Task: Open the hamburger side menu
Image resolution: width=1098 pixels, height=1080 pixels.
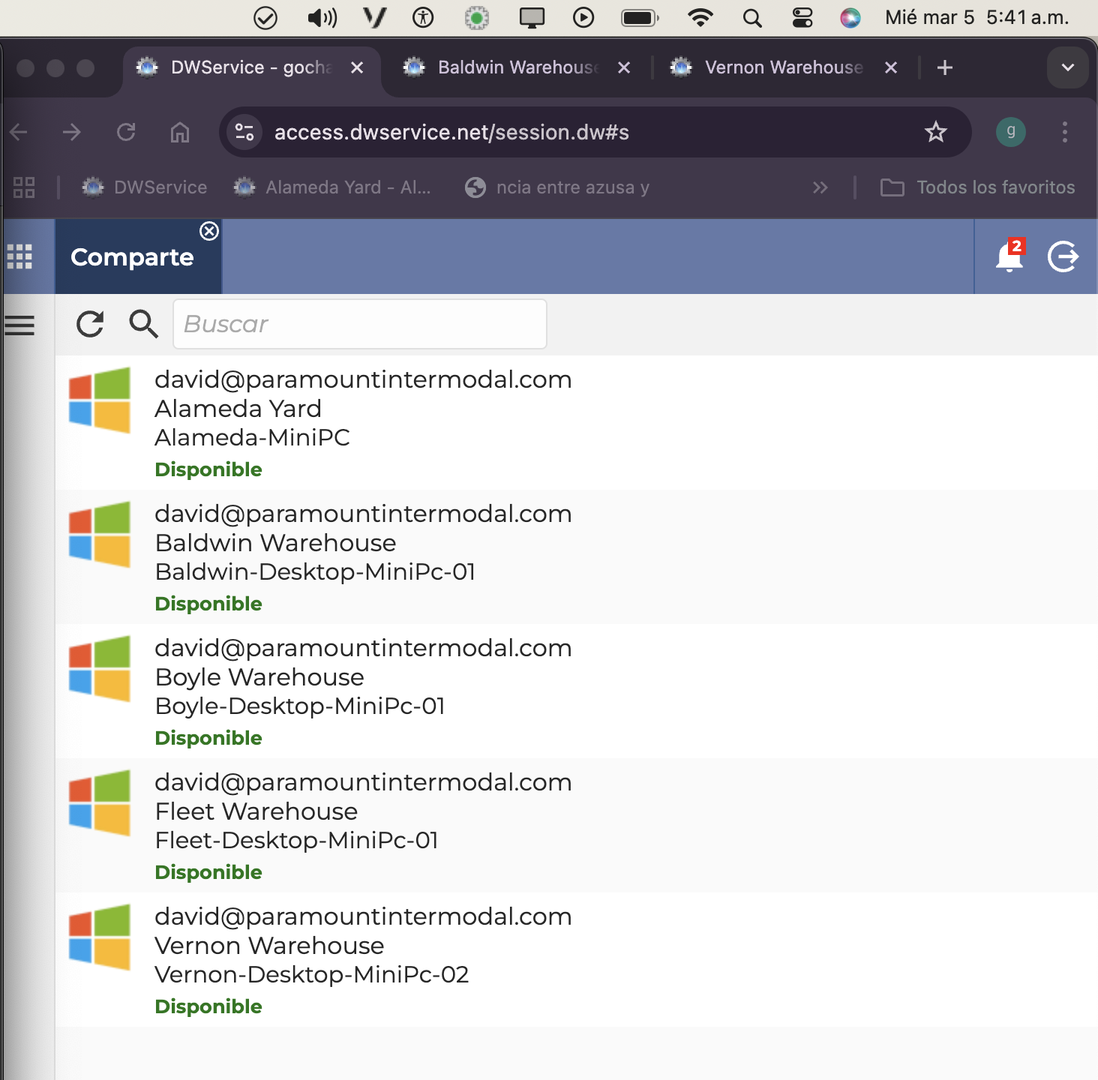Action: tap(19, 325)
